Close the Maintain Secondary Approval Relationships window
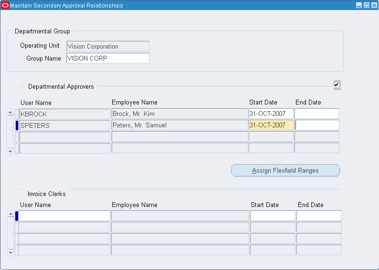The width and height of the screenshot is (379, 270). [x=374, y=5]
